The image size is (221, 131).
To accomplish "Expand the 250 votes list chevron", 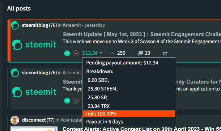I will click(112, 53).
